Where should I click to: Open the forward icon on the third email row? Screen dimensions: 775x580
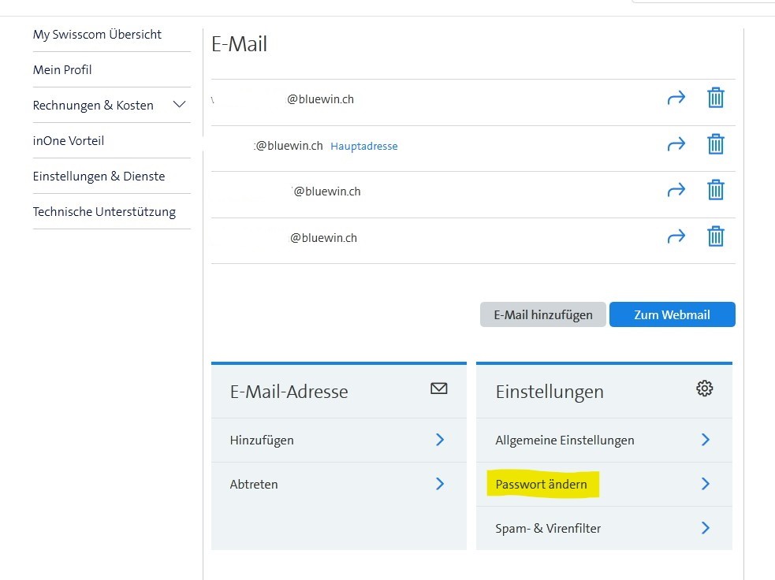pyautogui.click(x=676, y=189)
